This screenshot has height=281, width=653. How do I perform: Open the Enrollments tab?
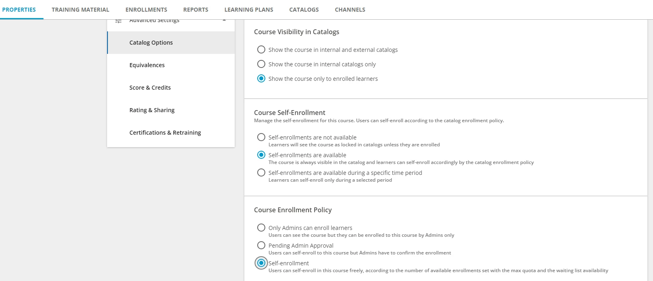pos(146,10)
